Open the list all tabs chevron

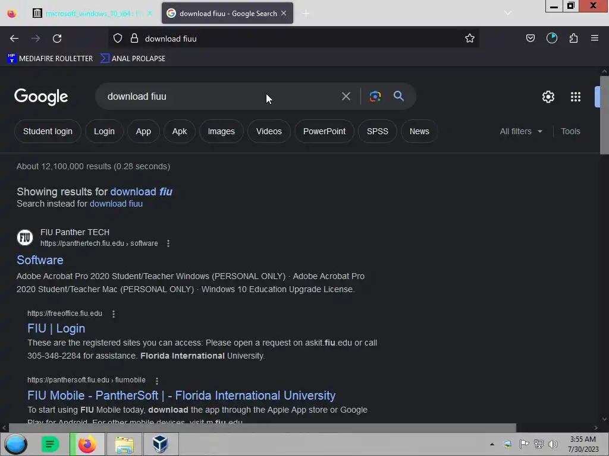pyautogui.click(x=508, y=13)
